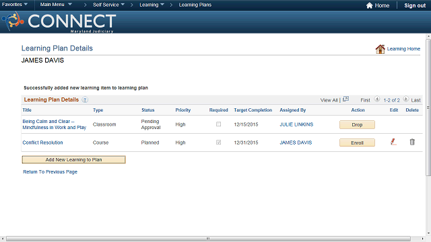Click First pagination link

365,100
